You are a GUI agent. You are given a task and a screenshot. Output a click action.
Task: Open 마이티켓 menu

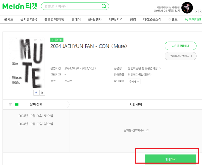click(192, 19)
